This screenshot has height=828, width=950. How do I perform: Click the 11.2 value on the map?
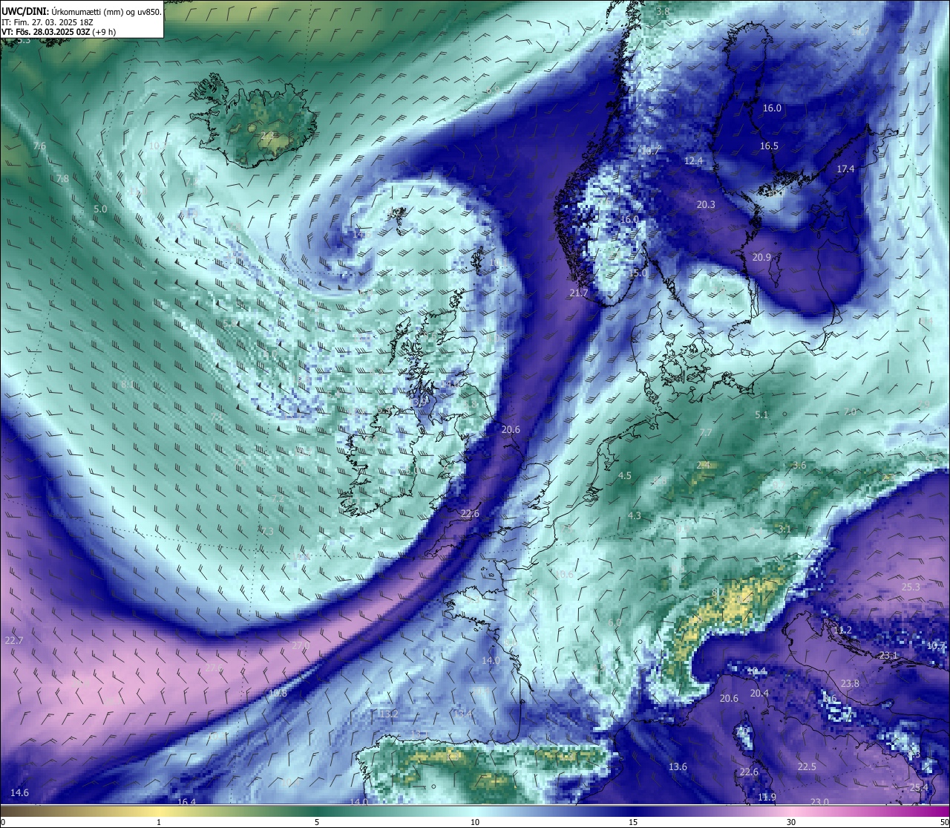point(843,630)
